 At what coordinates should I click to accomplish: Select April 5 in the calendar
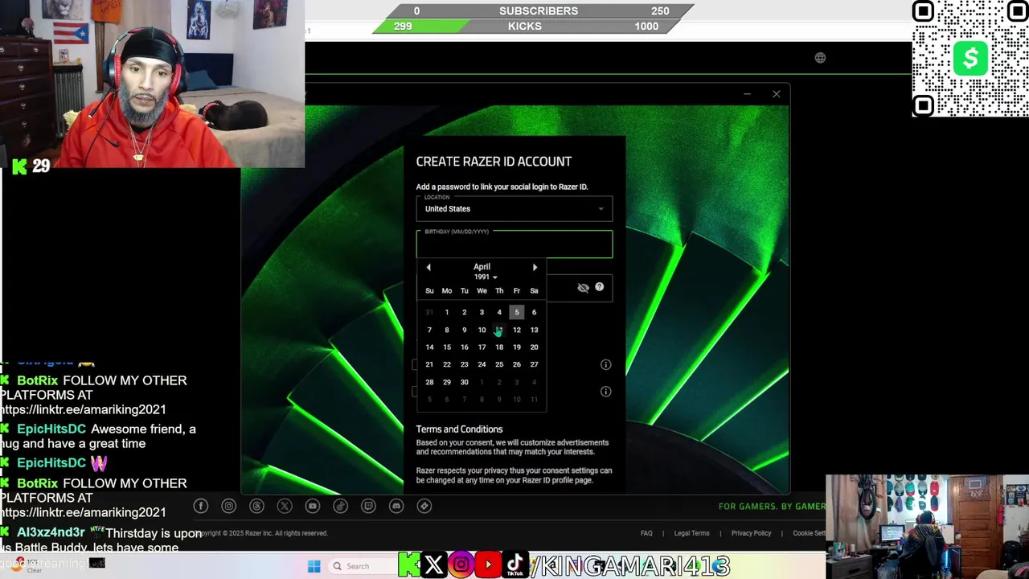click(517, 312)
